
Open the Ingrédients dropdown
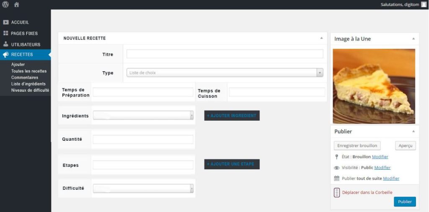(143, 116)
